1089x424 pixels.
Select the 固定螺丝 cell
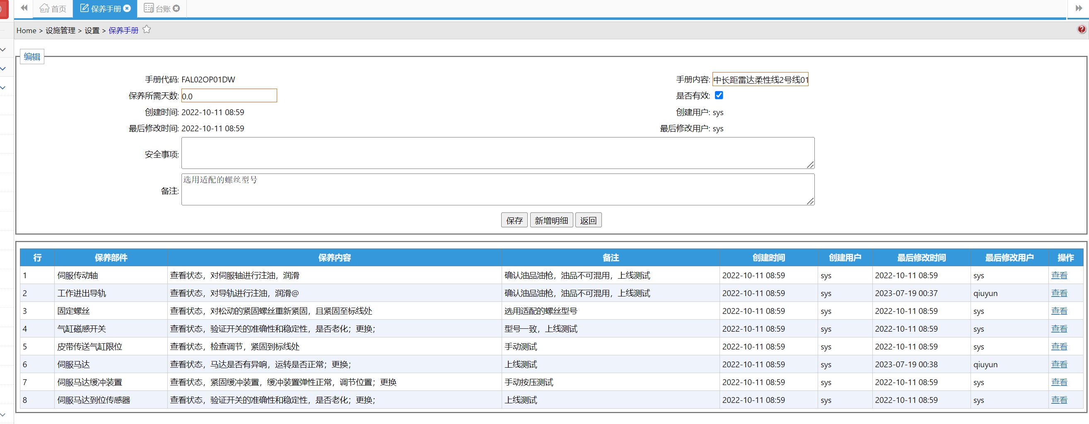point(111,311)
